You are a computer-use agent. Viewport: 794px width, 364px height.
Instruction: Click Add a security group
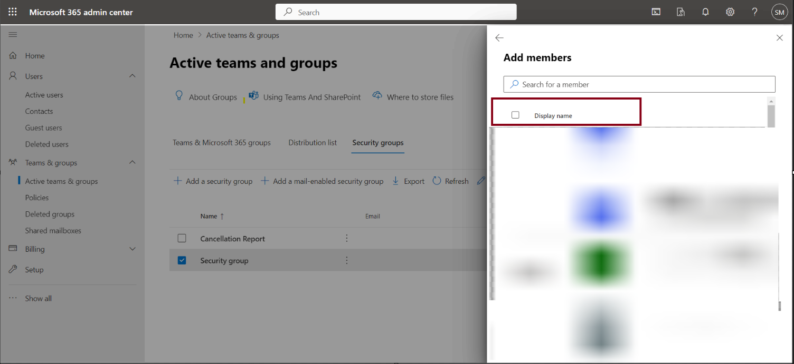[213, 181]
